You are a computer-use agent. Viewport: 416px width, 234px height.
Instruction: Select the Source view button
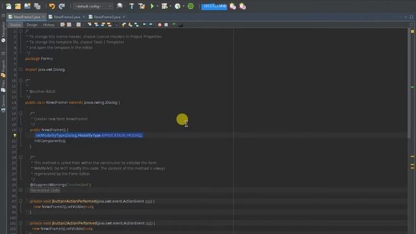pyautogui.click(x=15, y=25)
